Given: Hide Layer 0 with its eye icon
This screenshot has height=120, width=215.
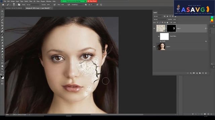Looking at the screenshot, I should pos(154,47).
